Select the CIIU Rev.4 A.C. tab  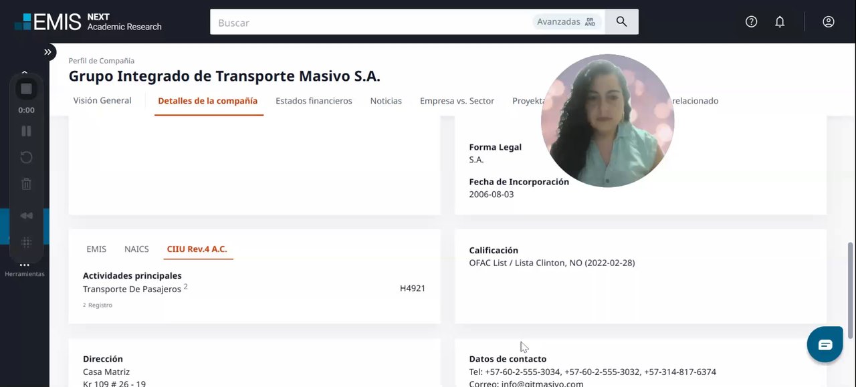[197, 249]
